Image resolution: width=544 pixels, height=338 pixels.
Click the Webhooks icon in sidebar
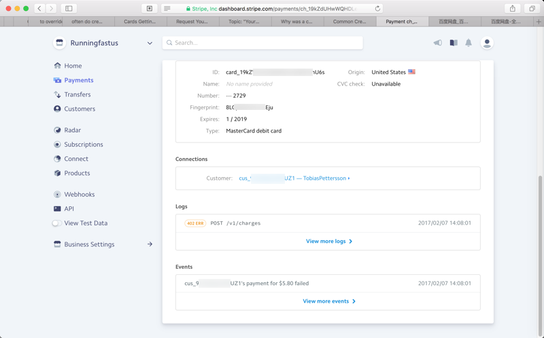57,194
